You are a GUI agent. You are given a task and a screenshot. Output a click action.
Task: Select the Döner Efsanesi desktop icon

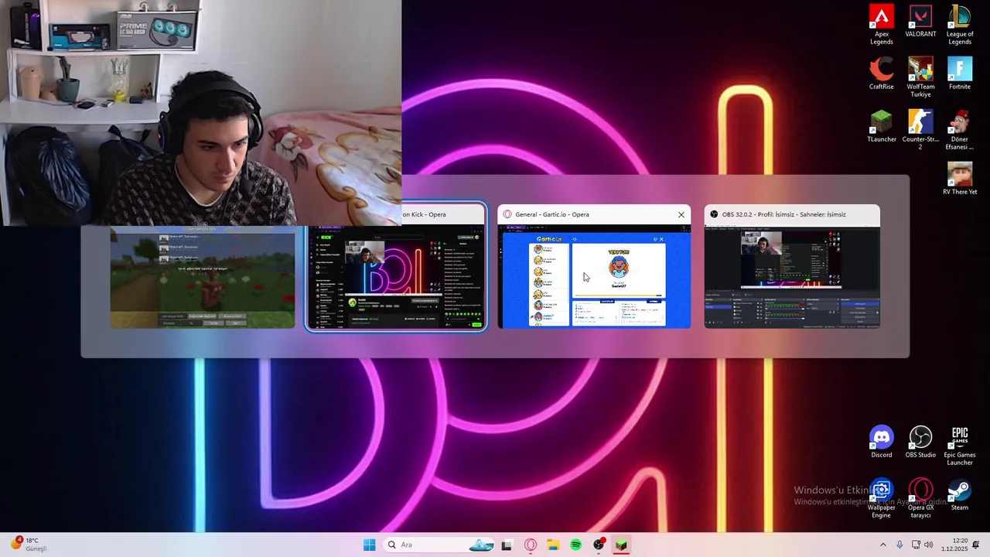tap(960, 130)
